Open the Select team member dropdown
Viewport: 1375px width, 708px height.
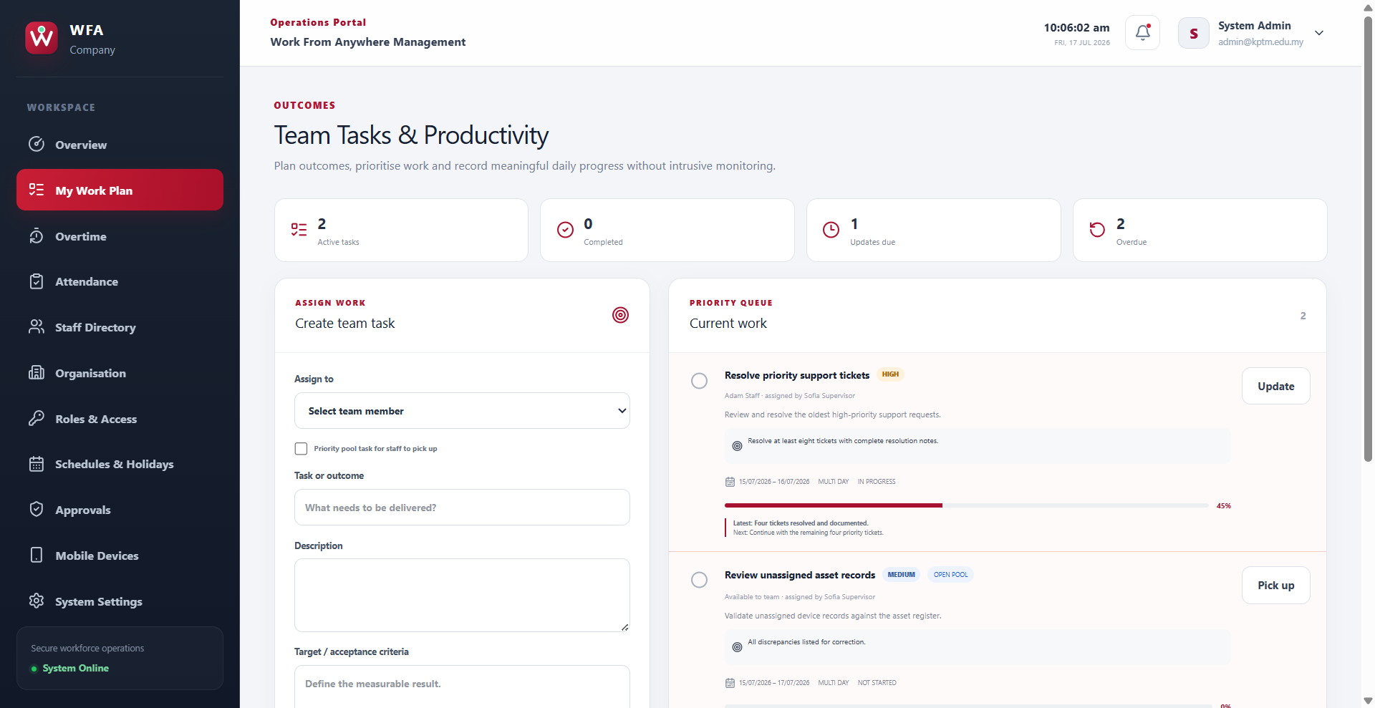click(462, 411)
